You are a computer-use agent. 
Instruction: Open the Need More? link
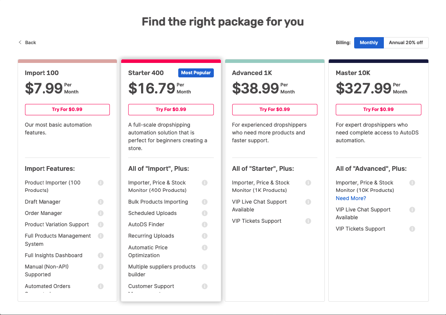pyautogui.click(x=351, y=198)
